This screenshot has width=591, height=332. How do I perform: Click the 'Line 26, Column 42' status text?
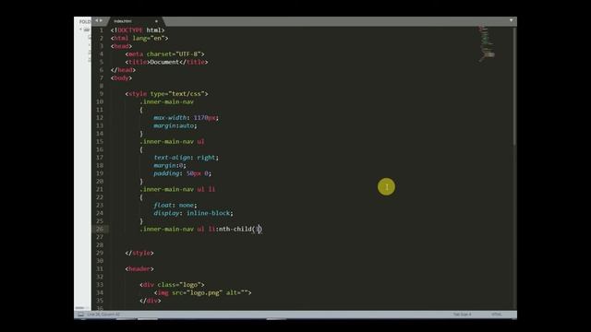(x=103, y=314)
